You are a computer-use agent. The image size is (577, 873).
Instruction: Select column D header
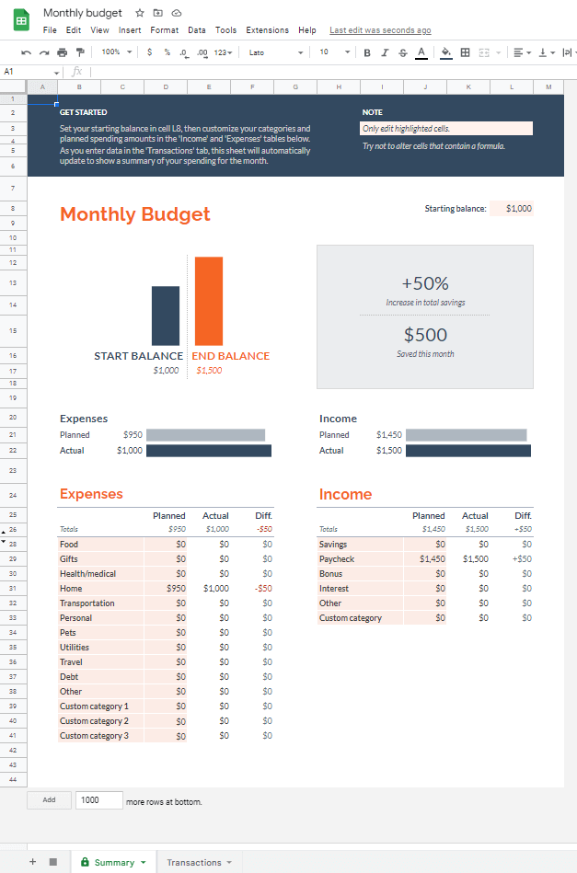point(166,86)
